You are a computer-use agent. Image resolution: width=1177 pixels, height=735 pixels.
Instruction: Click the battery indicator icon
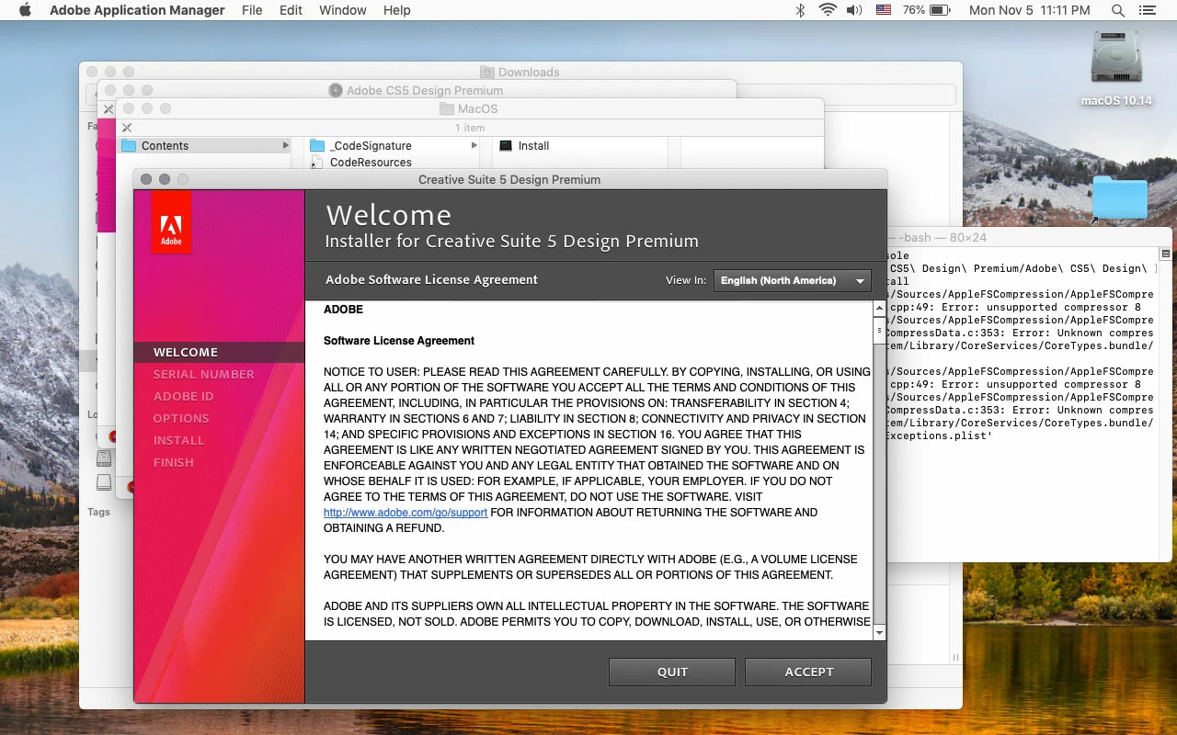pyautogui.click(x=940, y=10)
